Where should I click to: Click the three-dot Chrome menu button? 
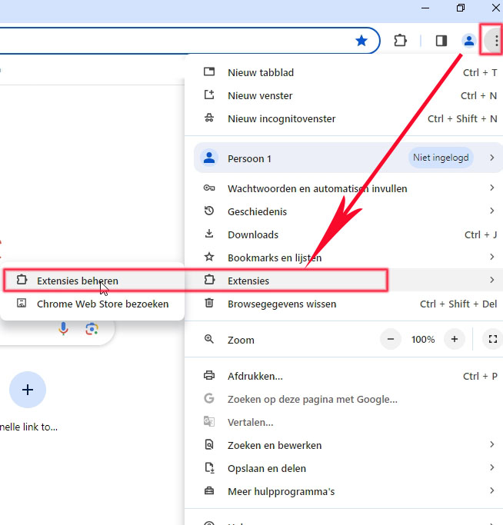point(495,41)
